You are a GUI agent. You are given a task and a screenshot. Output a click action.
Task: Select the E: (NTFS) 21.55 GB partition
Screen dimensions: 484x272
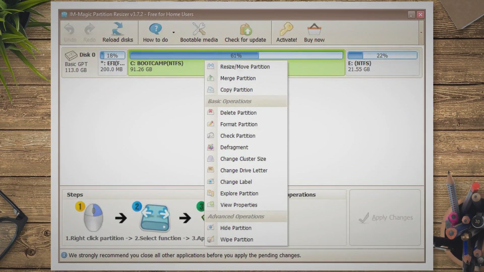382,63
